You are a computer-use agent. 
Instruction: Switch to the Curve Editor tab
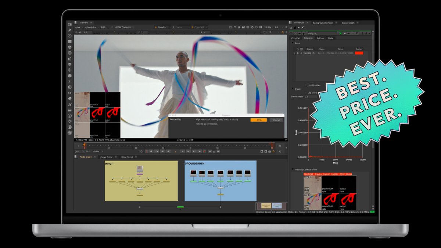pos(107,157)
